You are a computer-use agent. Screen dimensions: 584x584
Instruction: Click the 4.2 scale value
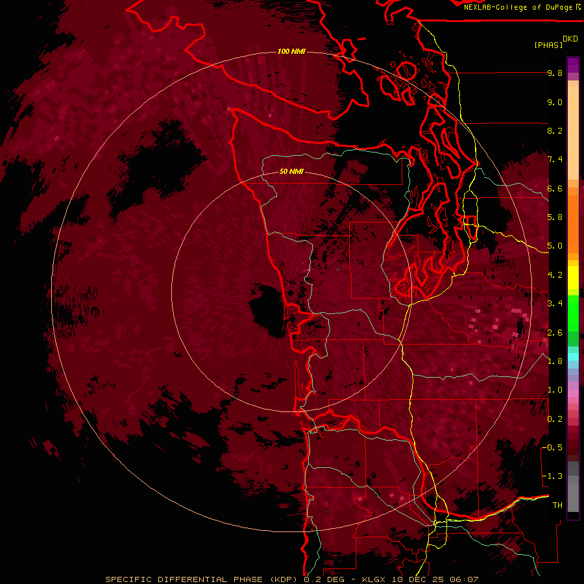point(555,275)
